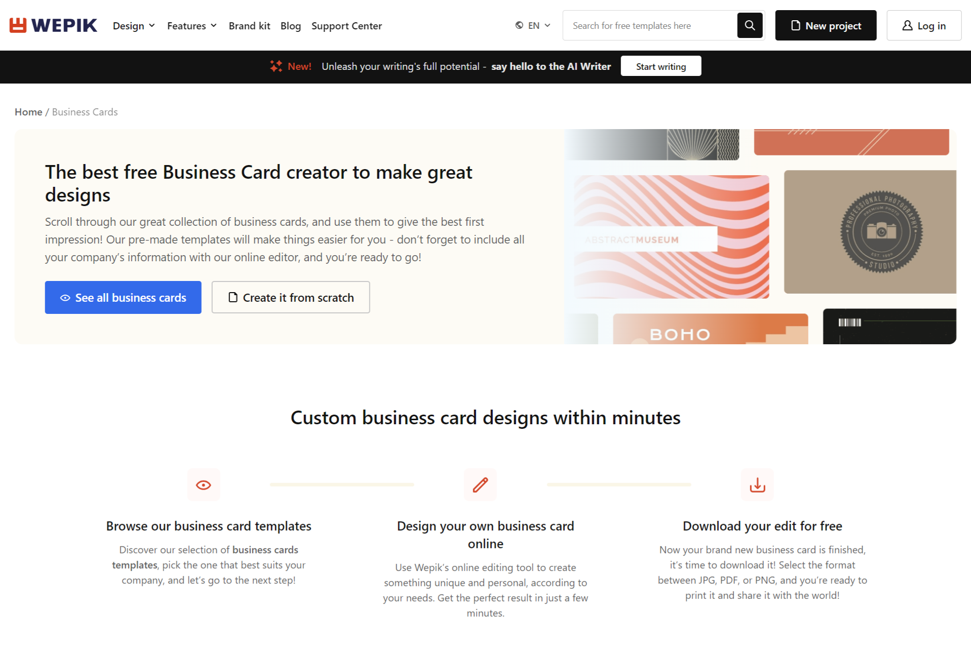971x646 pixels.
Task: Select the Abstract Museum card thumbnail
Action: click(x=672, y=237)
